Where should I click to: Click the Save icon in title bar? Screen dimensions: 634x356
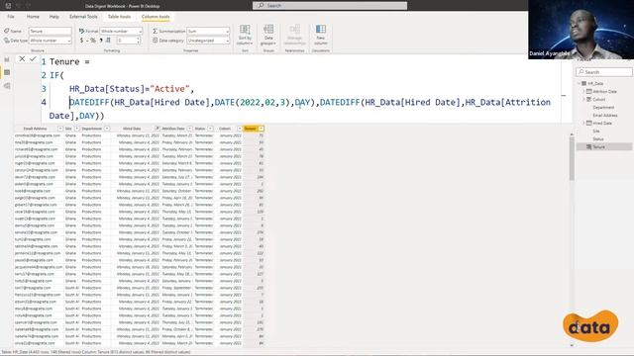point(8,6)
